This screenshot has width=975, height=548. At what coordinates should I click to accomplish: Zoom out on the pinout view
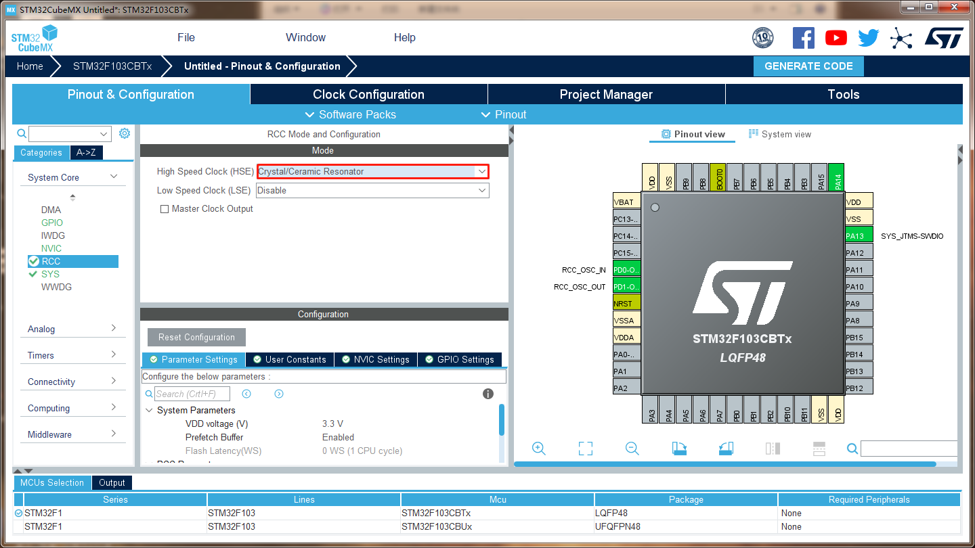[632, 448]
